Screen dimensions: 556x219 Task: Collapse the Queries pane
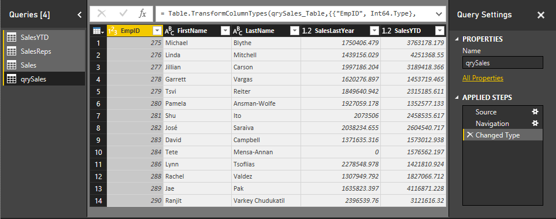[79, 14]
